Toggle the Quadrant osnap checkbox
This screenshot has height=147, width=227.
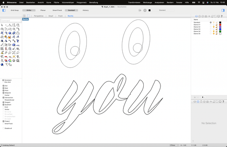click(3, 105)
